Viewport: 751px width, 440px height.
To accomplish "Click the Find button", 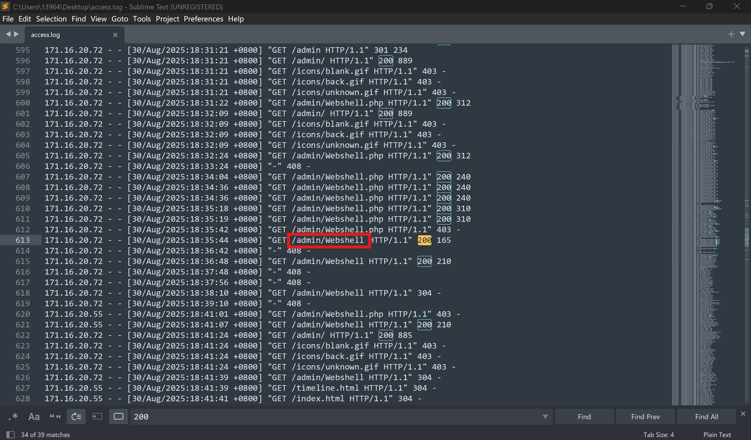I will click(x=584, y=417).
